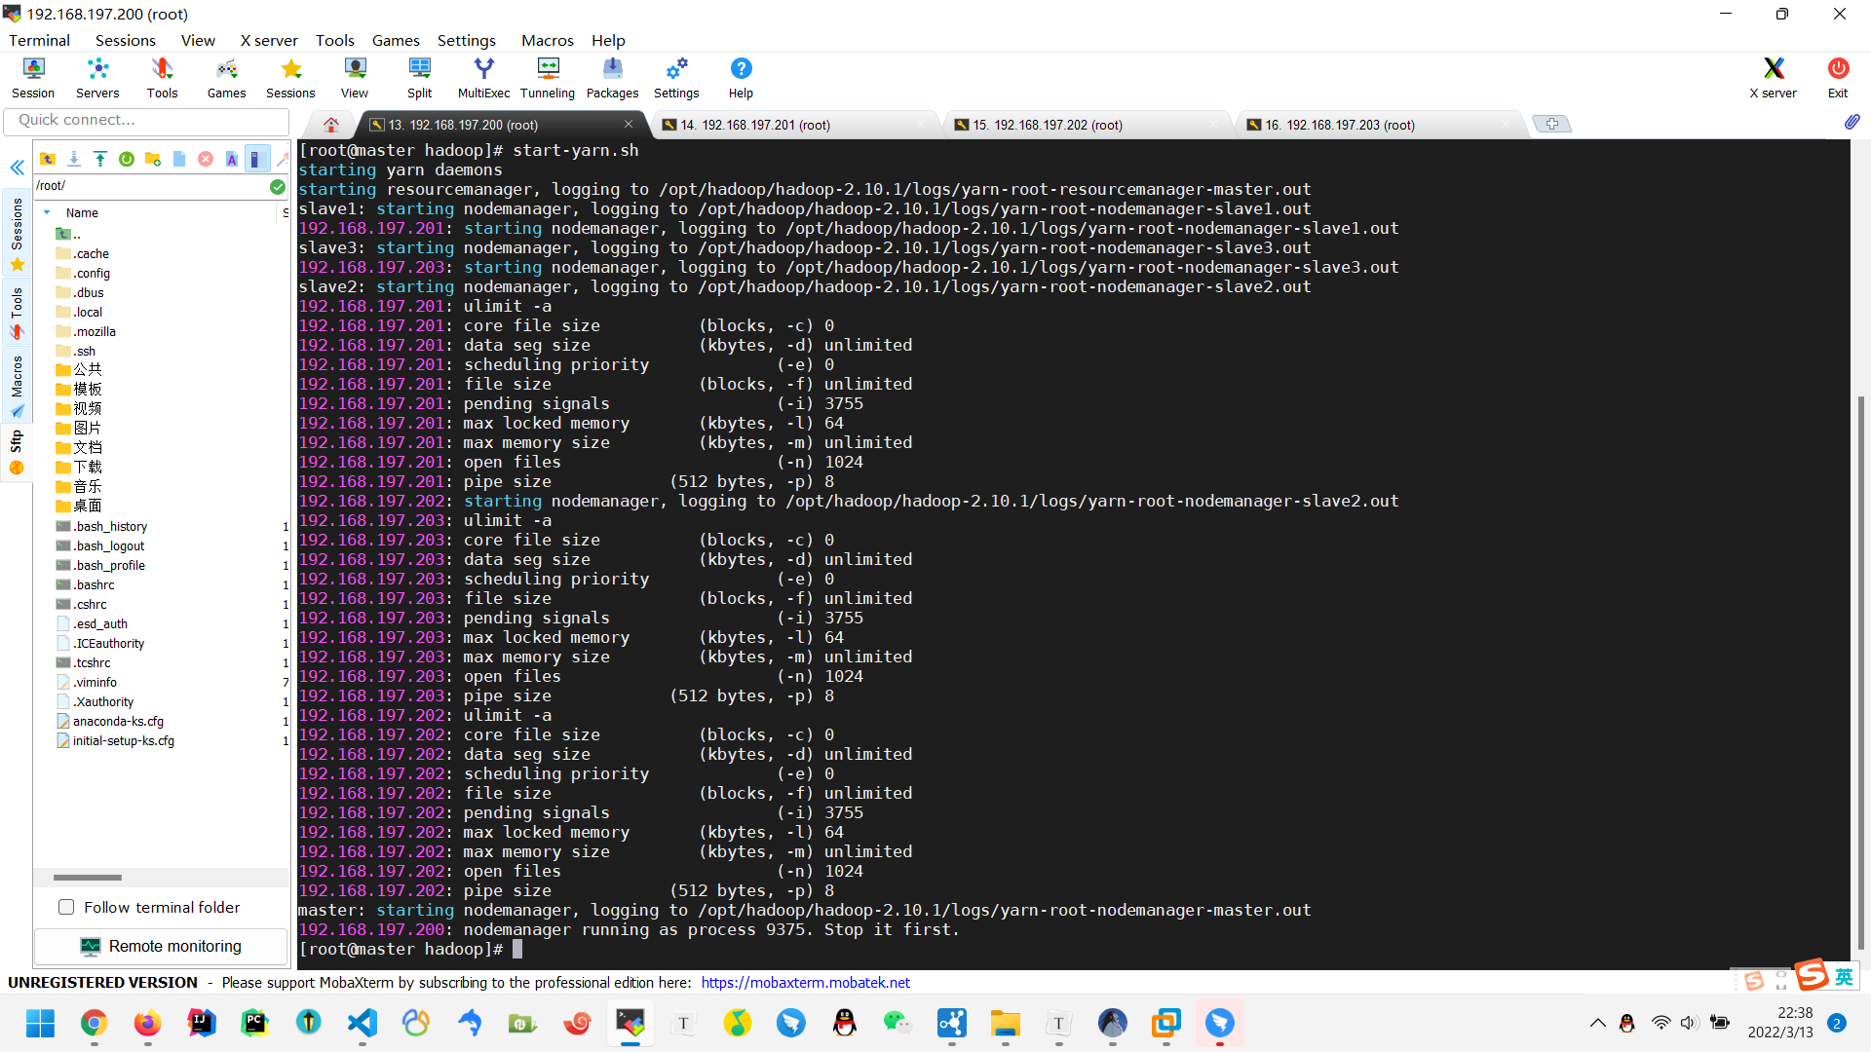Screen dimensions: 1871x1052
Task: Toggle Follow terminal folder checkbox
Action: click(x=66, y=907)
